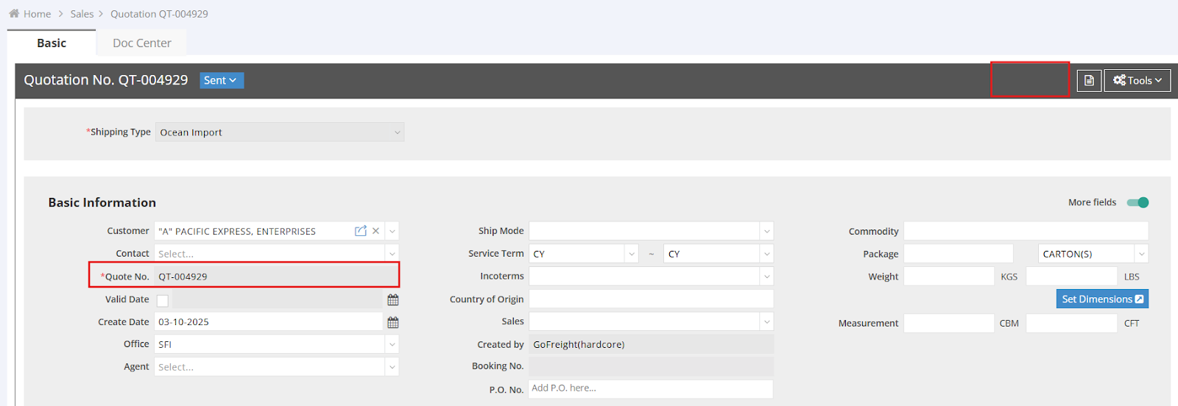1178x406 pixels.
Task: Select the Basic tab
Action: coord(52,43)
